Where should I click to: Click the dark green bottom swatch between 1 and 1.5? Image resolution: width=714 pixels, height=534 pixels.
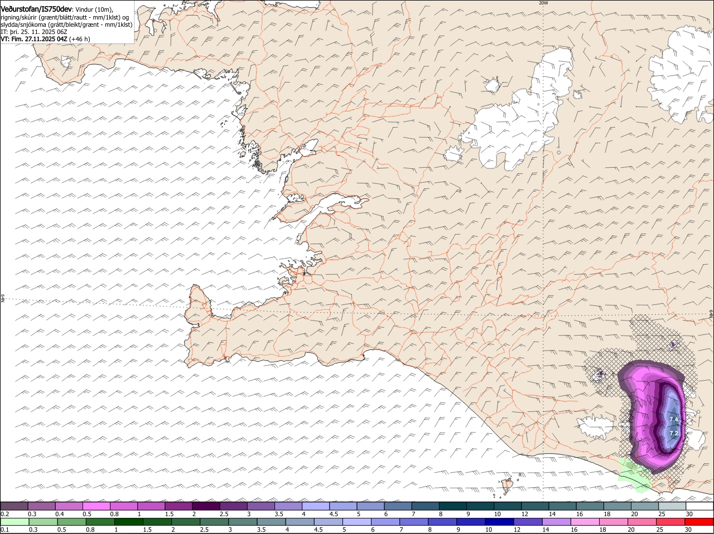(128, 522)
